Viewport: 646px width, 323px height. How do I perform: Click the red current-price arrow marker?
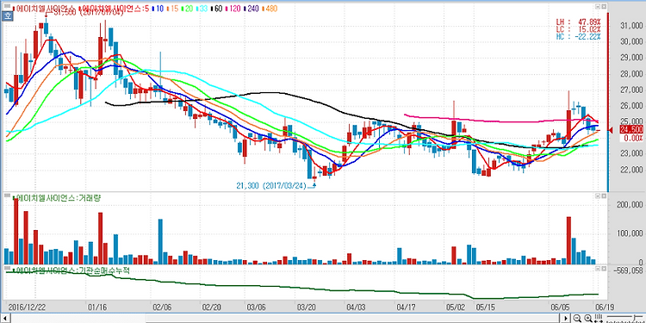611,130
